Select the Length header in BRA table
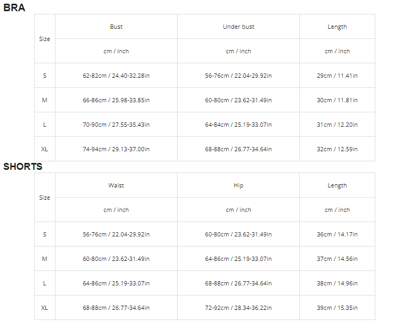The image size is (401, 328). (x=337, y=27)
